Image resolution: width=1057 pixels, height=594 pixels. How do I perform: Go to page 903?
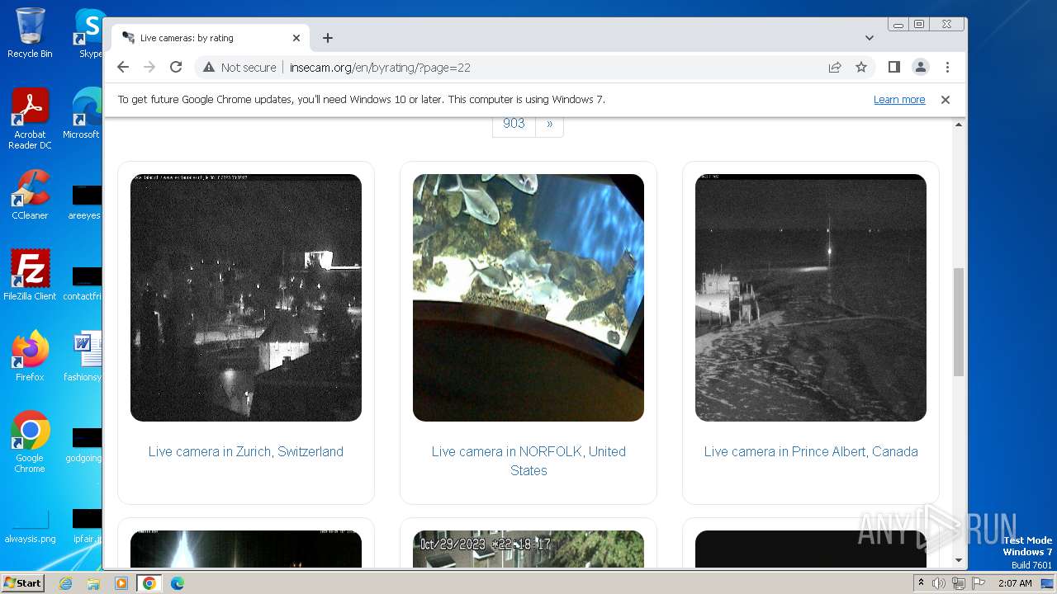click(x=514, y=124)
